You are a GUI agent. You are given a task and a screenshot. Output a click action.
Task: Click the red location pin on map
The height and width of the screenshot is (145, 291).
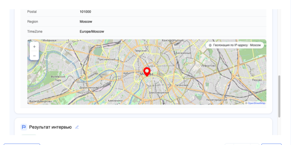147,72
